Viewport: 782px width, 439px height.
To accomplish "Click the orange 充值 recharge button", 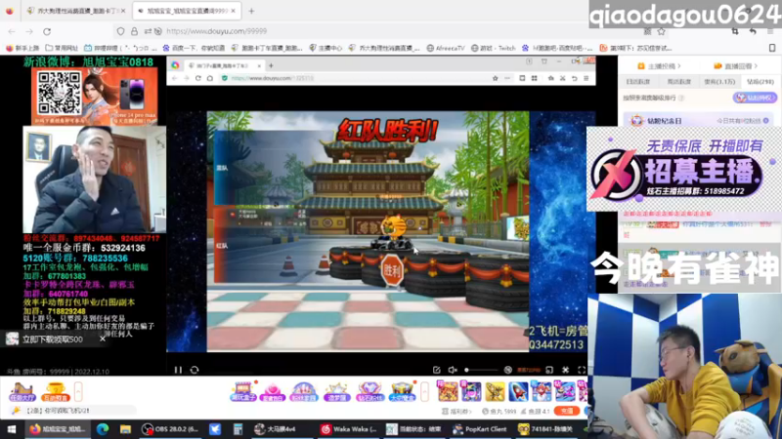I will coord(567,411).
